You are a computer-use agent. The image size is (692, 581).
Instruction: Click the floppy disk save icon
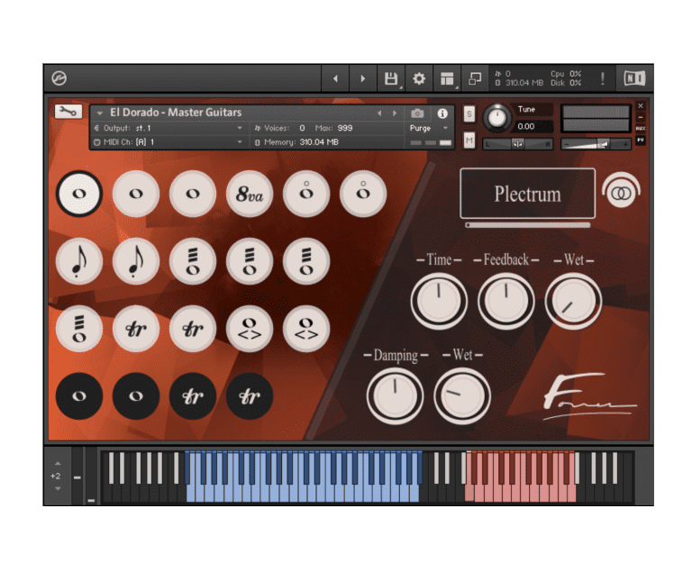pyautogui.click(x=390, y=78)
